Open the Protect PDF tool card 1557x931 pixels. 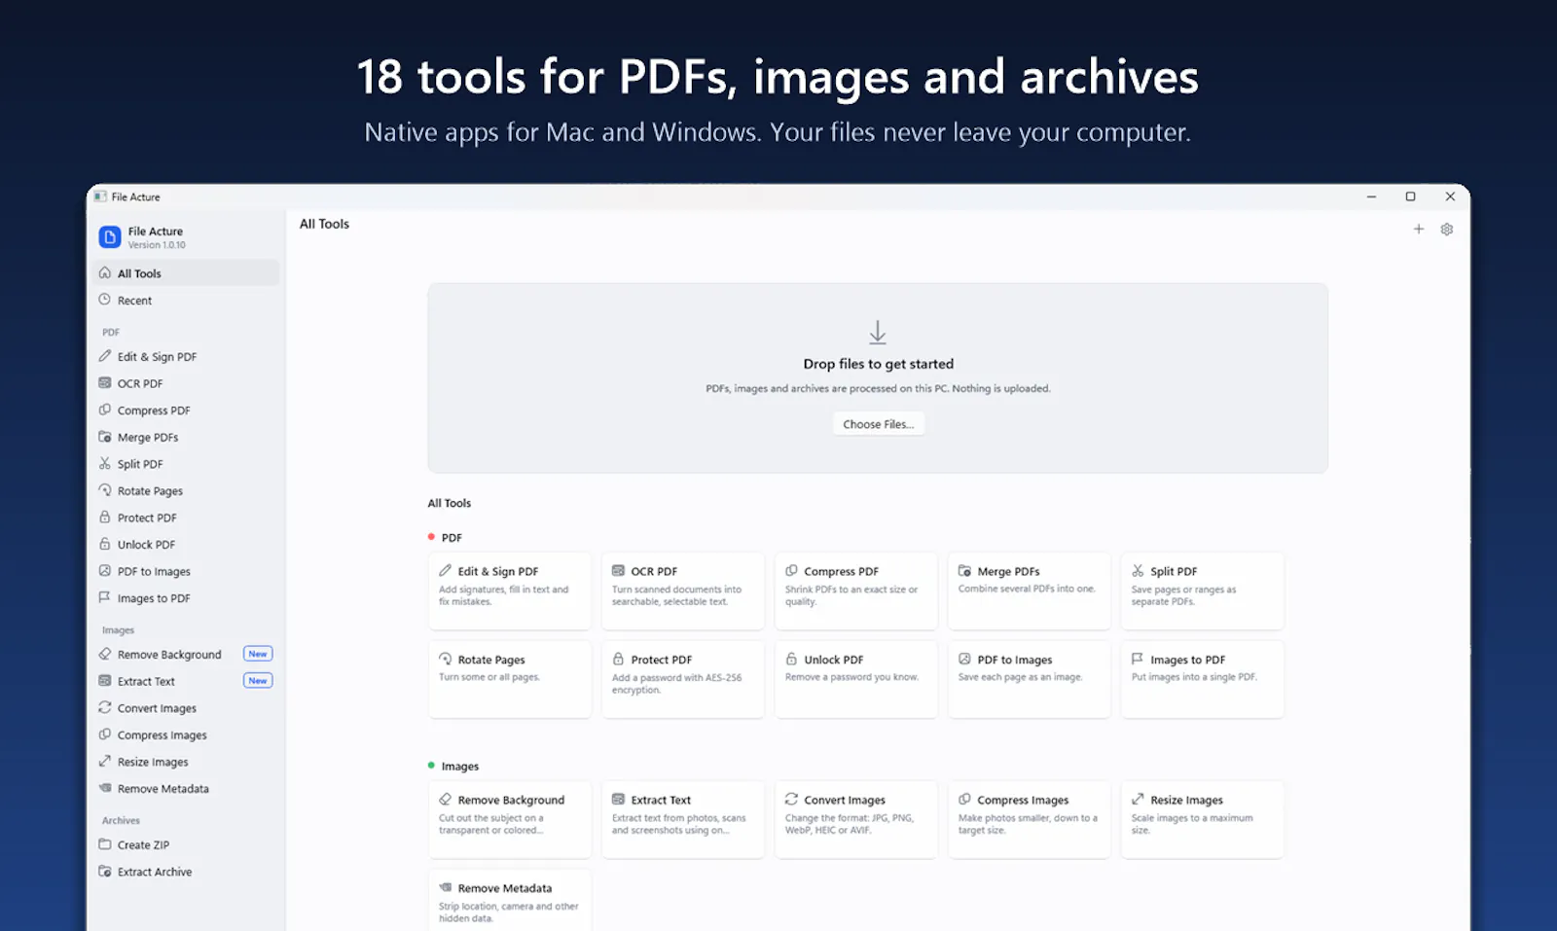pyautogui.click(x=683, y=679)
